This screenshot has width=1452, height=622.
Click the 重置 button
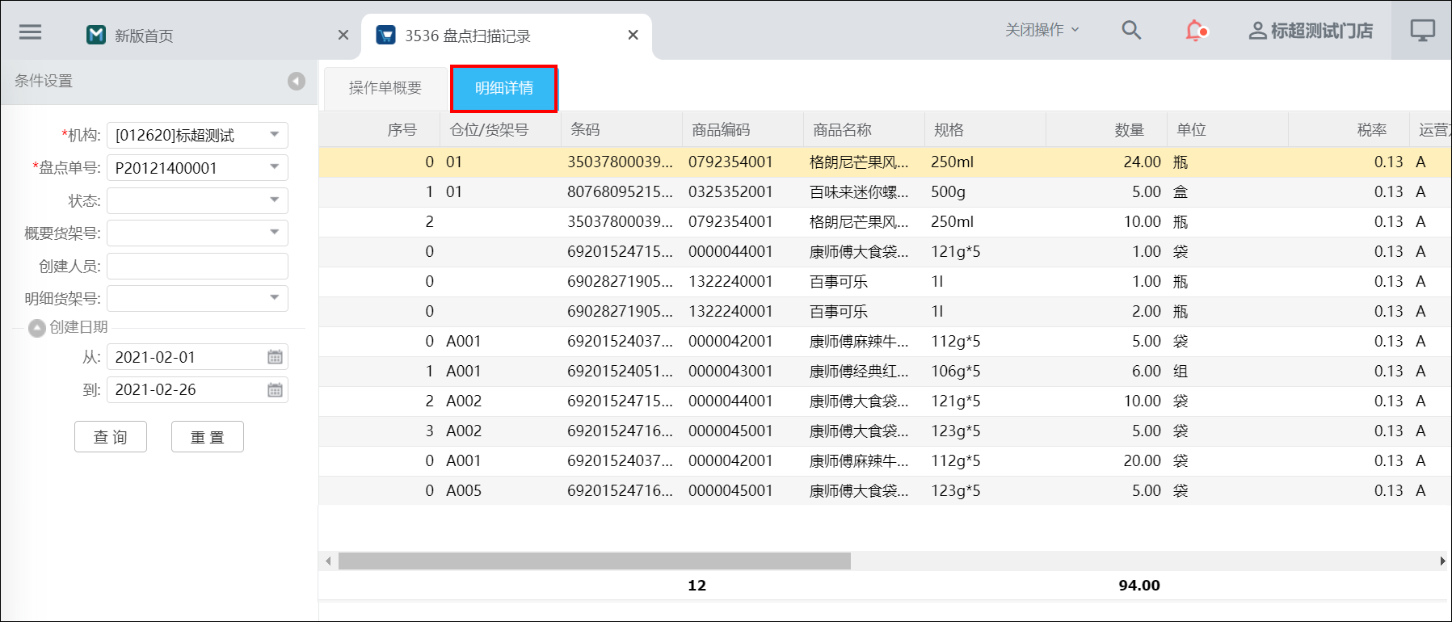208,437
